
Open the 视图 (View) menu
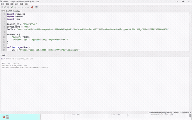pos(12,4)
